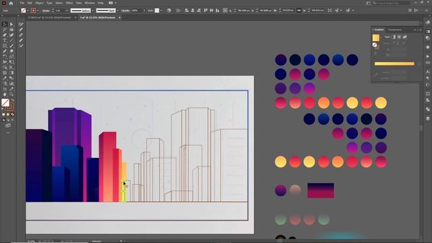Open the Effect menu
This screenshot has width=432, height=243.
coord(69,3)
